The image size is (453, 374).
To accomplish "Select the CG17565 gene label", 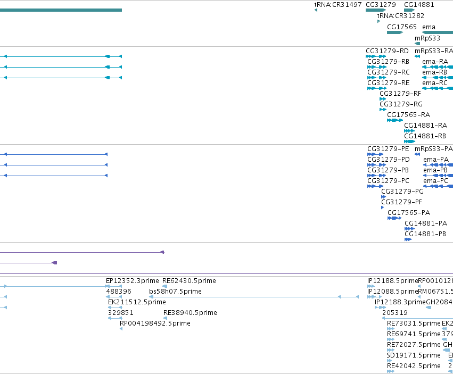I will tap(401, 27).
